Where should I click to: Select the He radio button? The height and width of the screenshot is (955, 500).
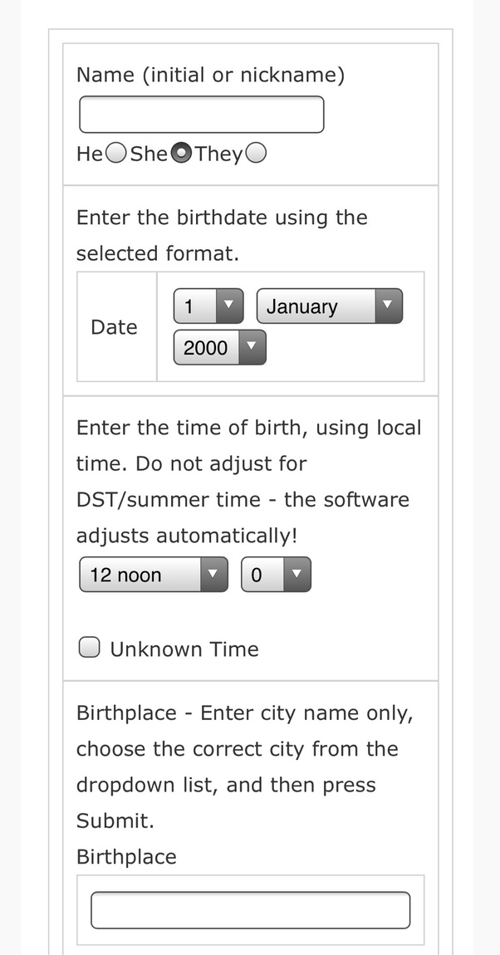[x=116, y=154]
